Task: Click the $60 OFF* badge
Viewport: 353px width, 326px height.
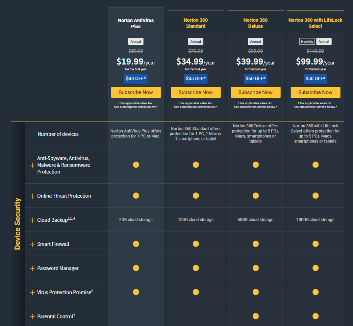Action: click(x=255, y=79)
